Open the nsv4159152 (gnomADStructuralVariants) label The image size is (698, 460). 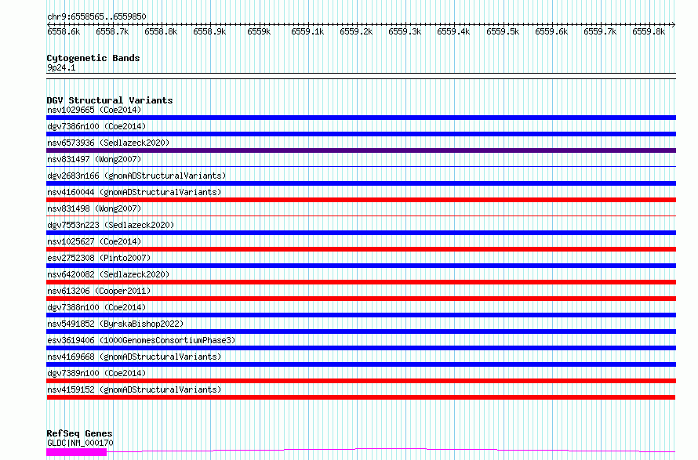[x=134, y=389]
